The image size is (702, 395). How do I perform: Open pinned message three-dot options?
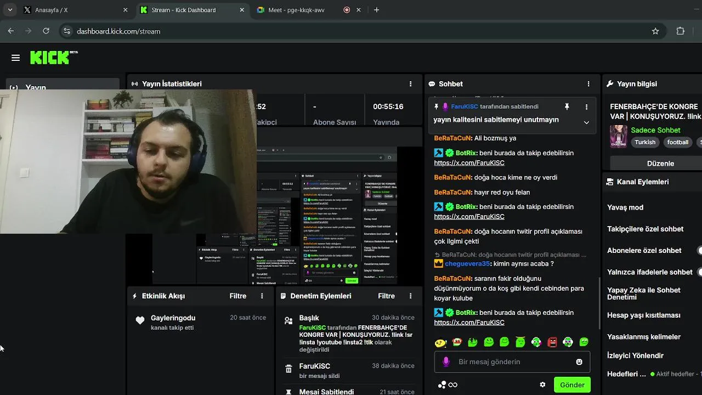click(x=586, y=107)
